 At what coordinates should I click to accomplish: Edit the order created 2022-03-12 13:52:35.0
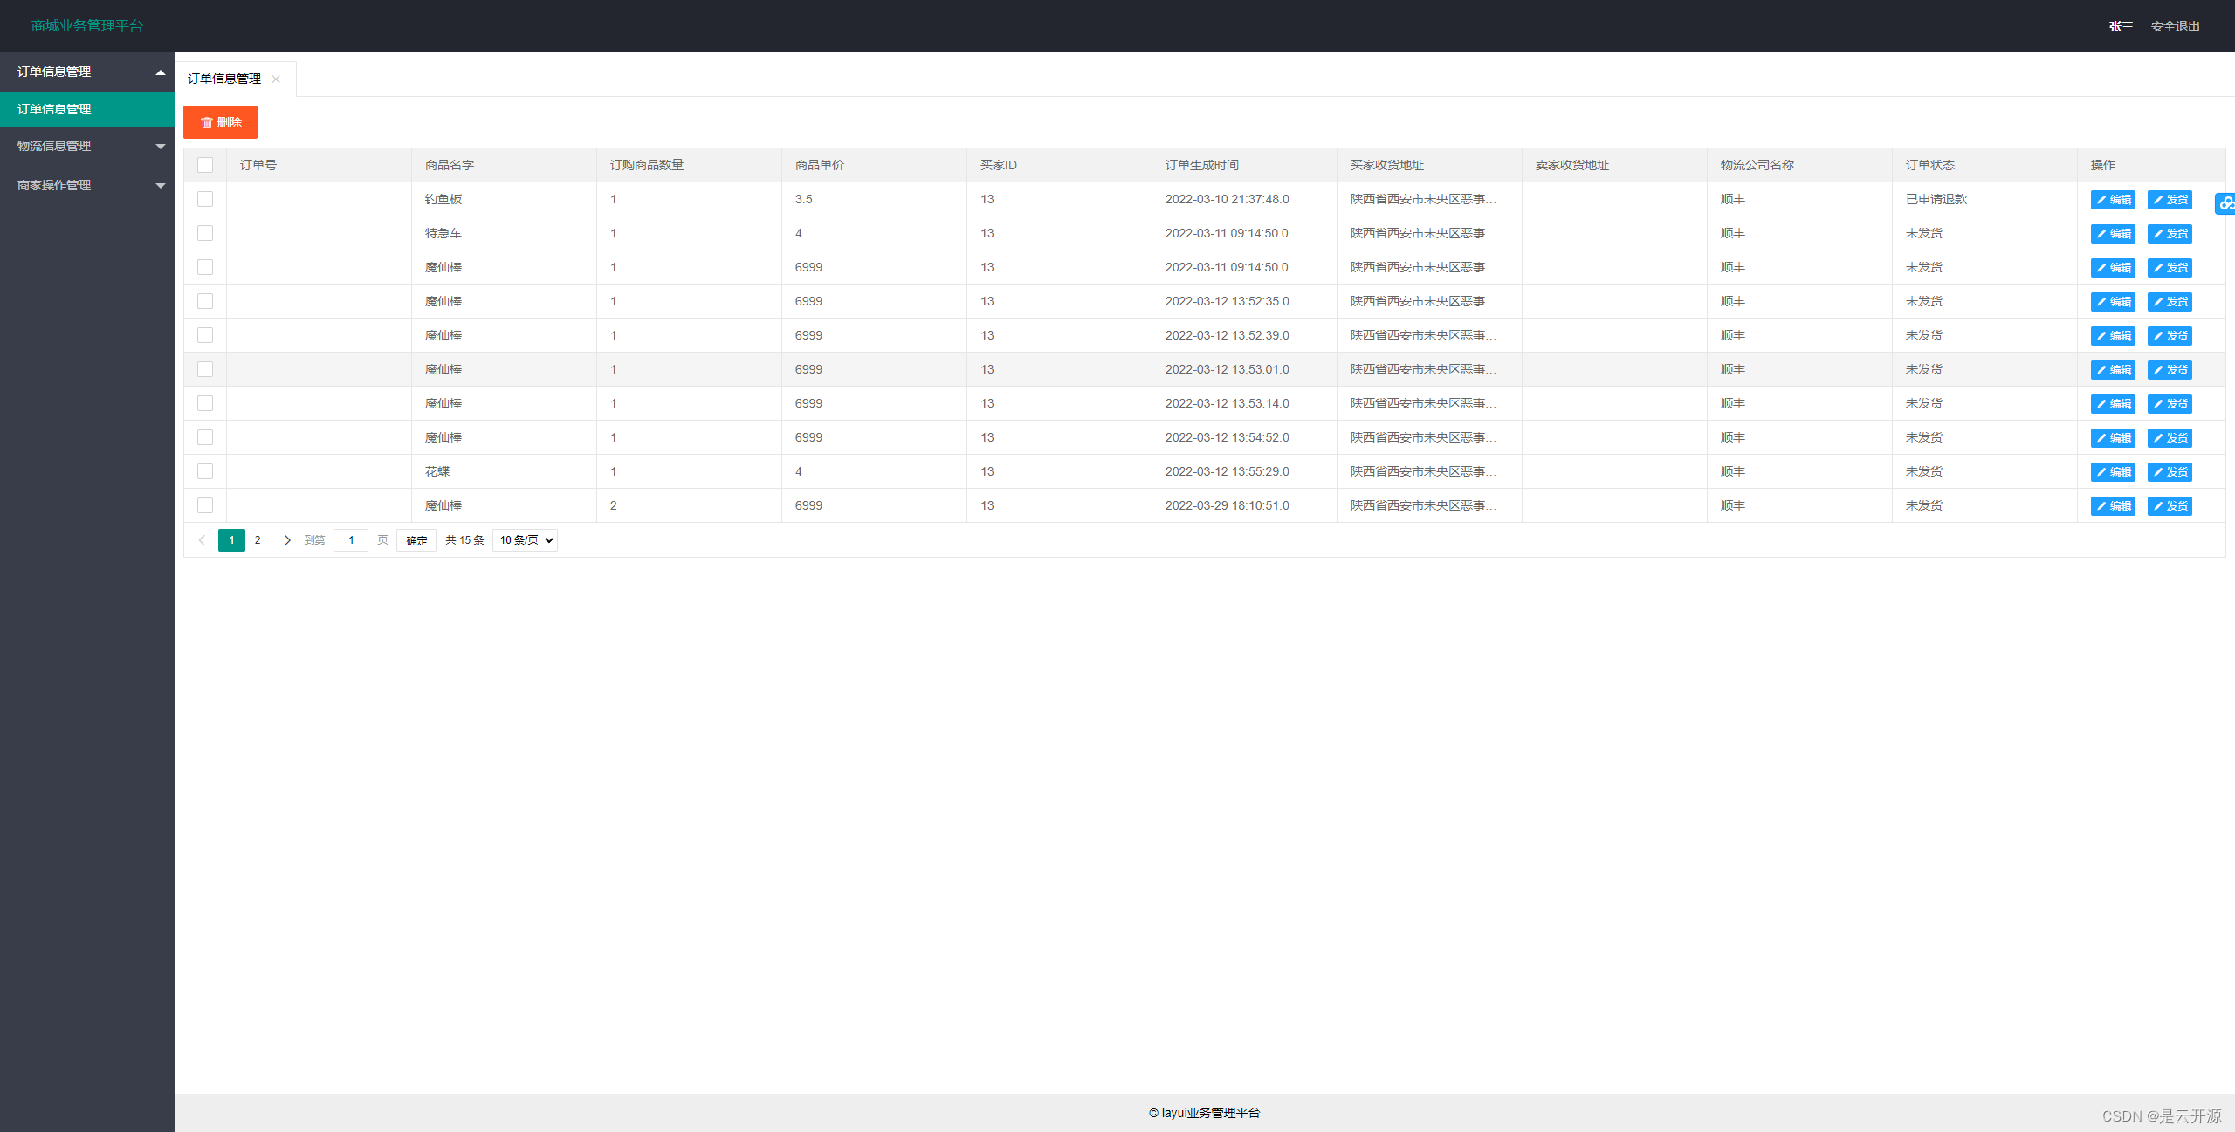tap(2113, 302)
